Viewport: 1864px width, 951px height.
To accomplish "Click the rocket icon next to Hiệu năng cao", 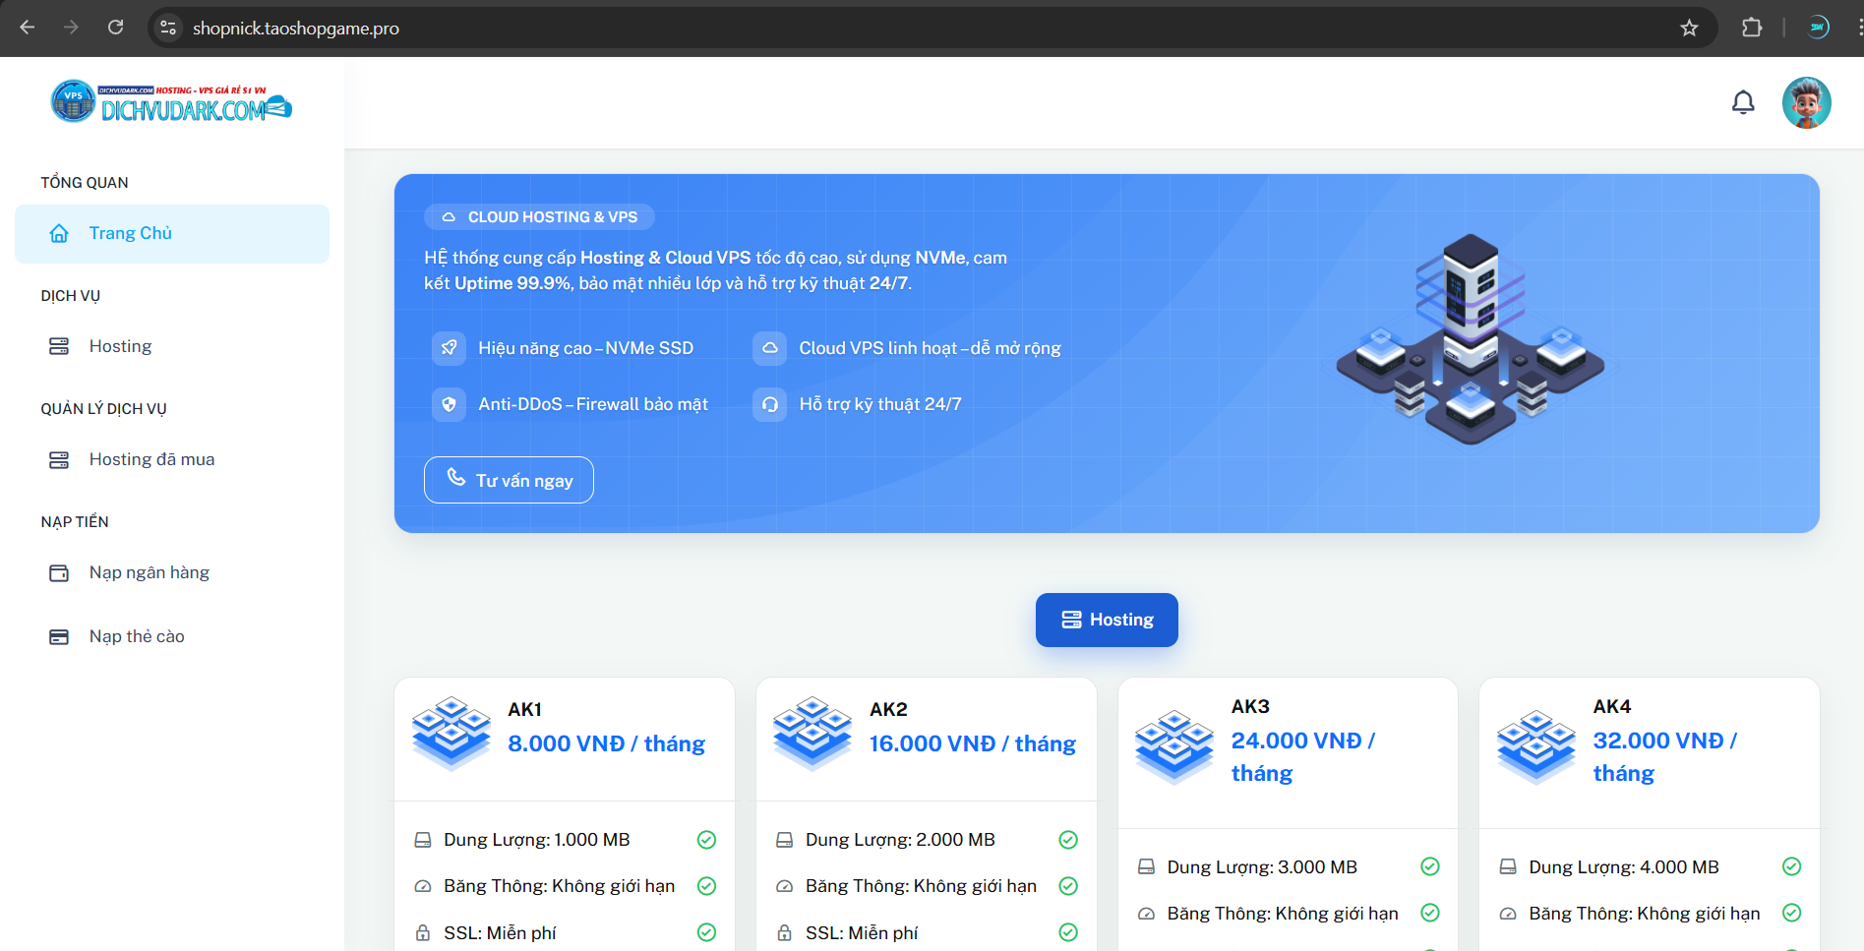I will (x=449, y=347).
